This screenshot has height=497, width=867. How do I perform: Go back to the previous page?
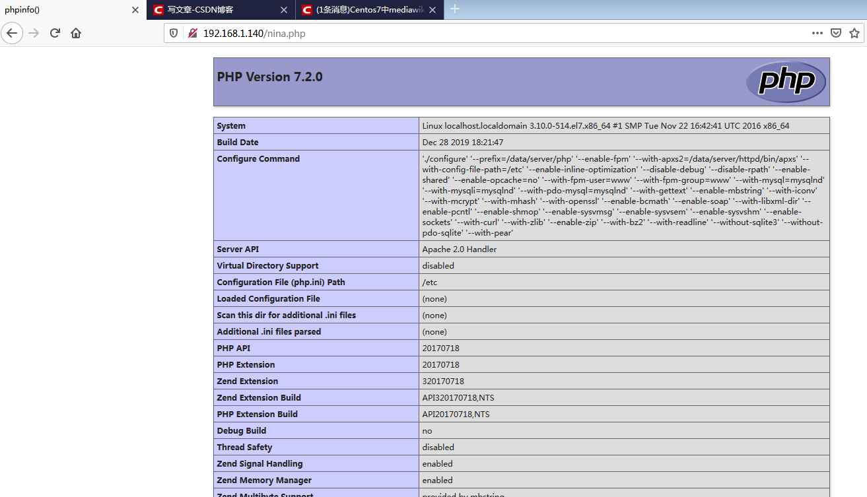click(x=12, y=33)
